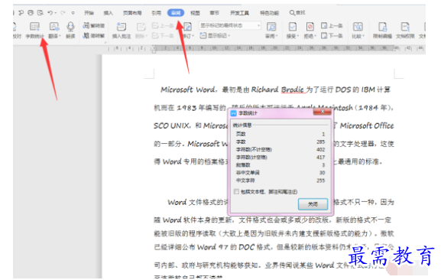This screenshot has width=441, height=280.
Task: Switch to the 特色功能 tab
Action: click(x=269, y=13)
